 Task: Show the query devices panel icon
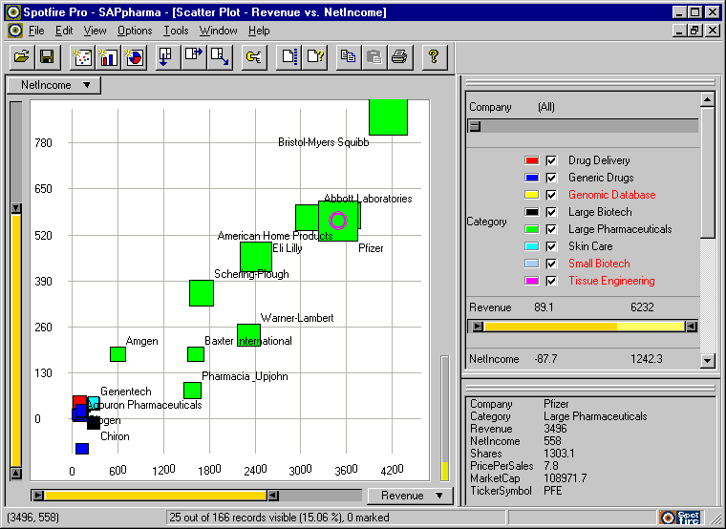point(289,57)
